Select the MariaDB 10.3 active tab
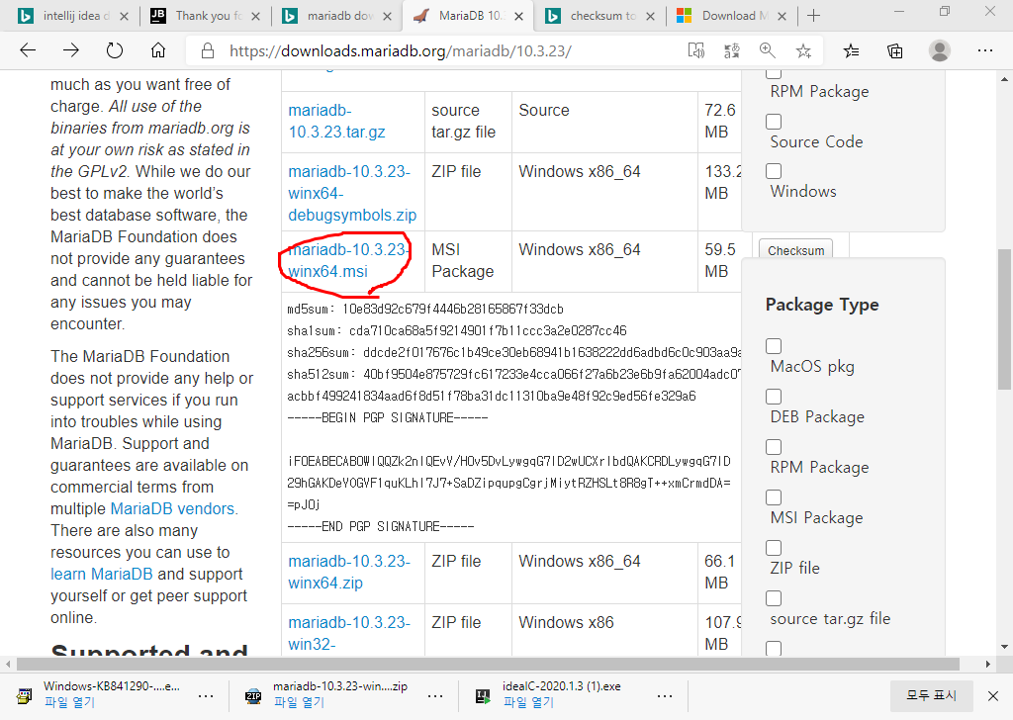The image size is (1013, 720). pos(467,16)
